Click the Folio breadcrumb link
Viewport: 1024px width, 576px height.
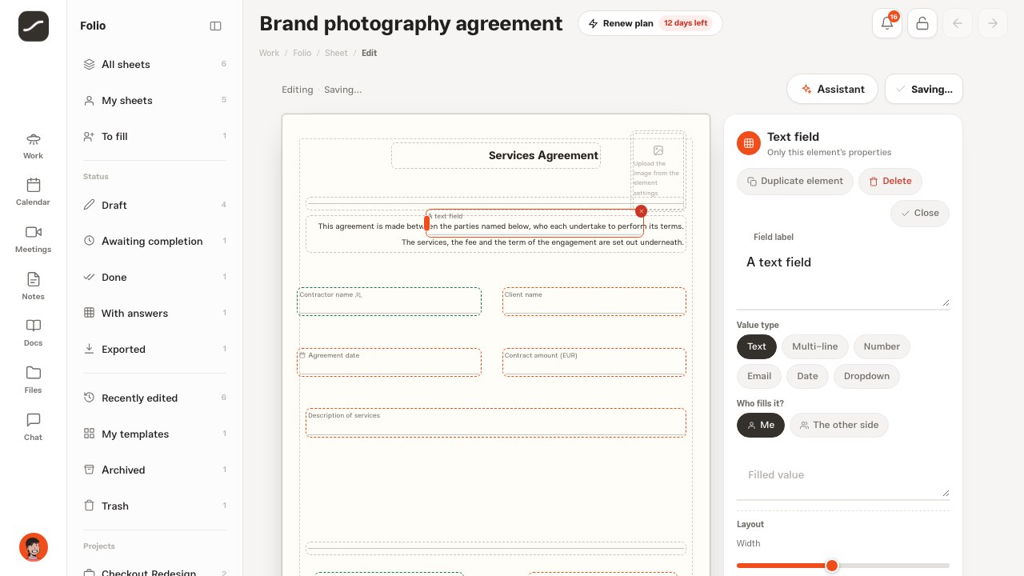[x=302, y=53]
